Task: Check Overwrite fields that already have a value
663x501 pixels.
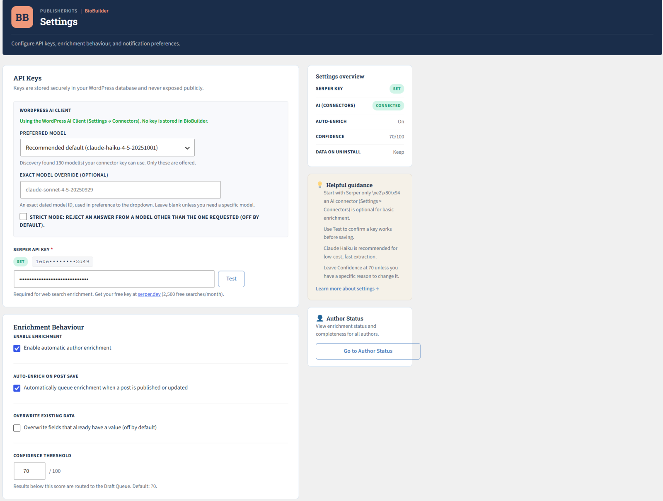Action: pyautogui.click(x=17, y=428)
